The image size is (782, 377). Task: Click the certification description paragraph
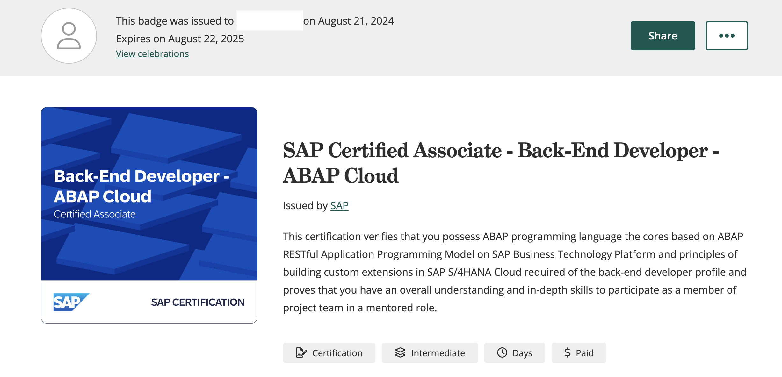[514, 272]
